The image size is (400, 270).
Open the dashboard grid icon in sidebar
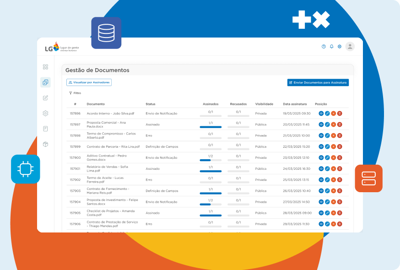[45, 67]
